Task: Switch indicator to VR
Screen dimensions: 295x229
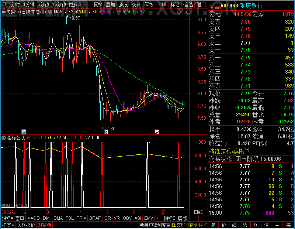Action: [117, 218]
